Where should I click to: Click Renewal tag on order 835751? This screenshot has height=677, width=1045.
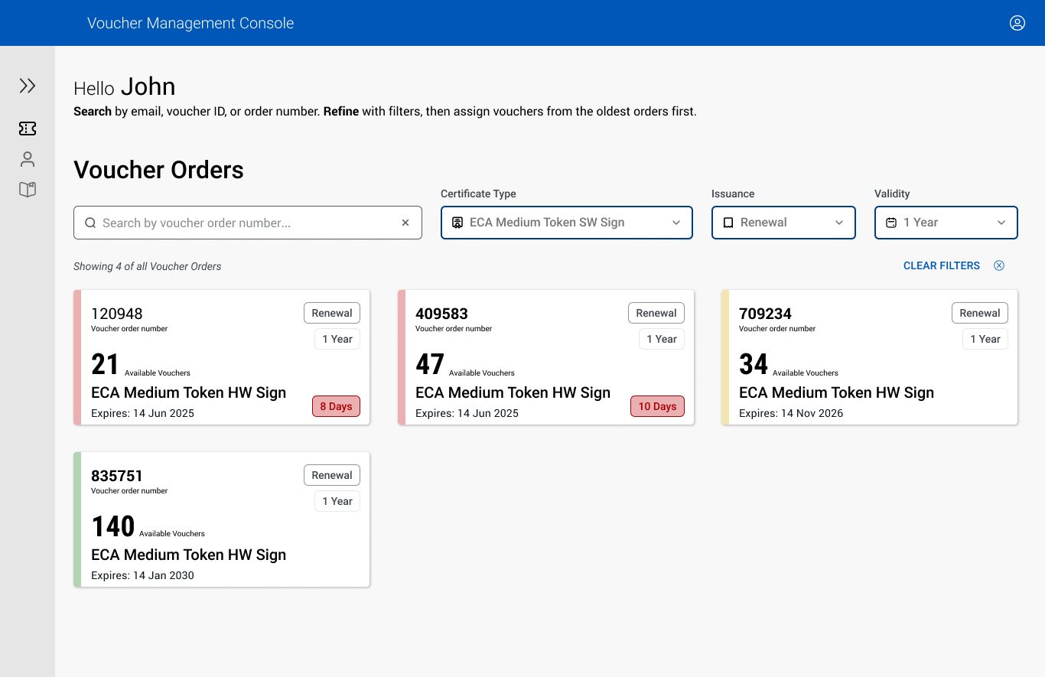[332, 475]
